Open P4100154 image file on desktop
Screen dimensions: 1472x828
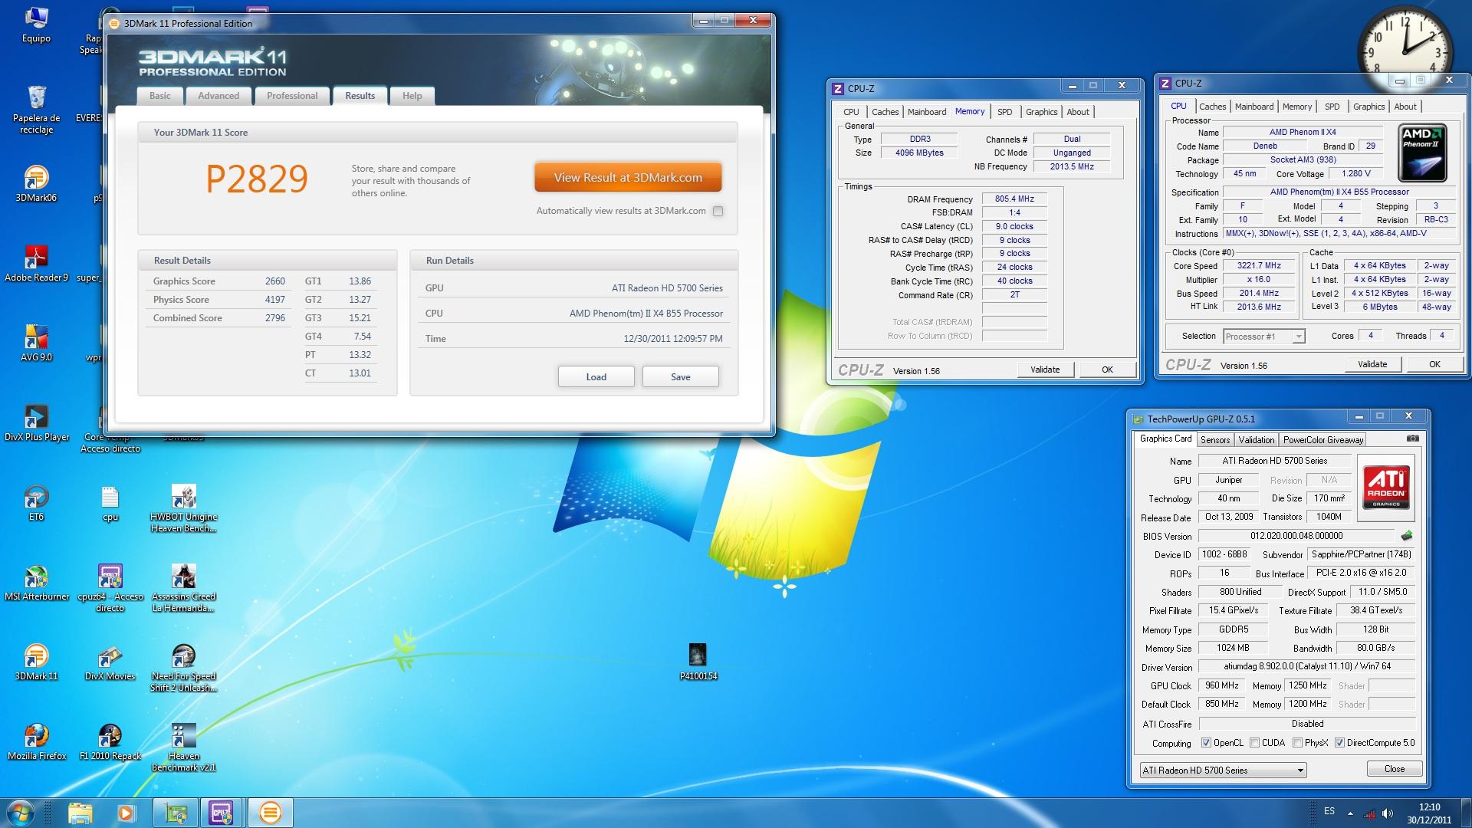[x=698, y=662]
